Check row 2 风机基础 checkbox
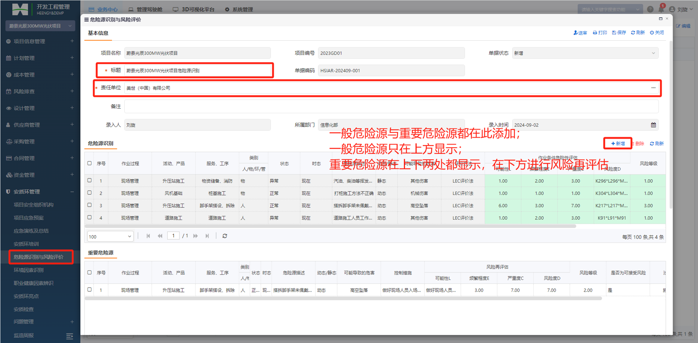This screenshot has height=343, width=698. [x=89, y=193]
